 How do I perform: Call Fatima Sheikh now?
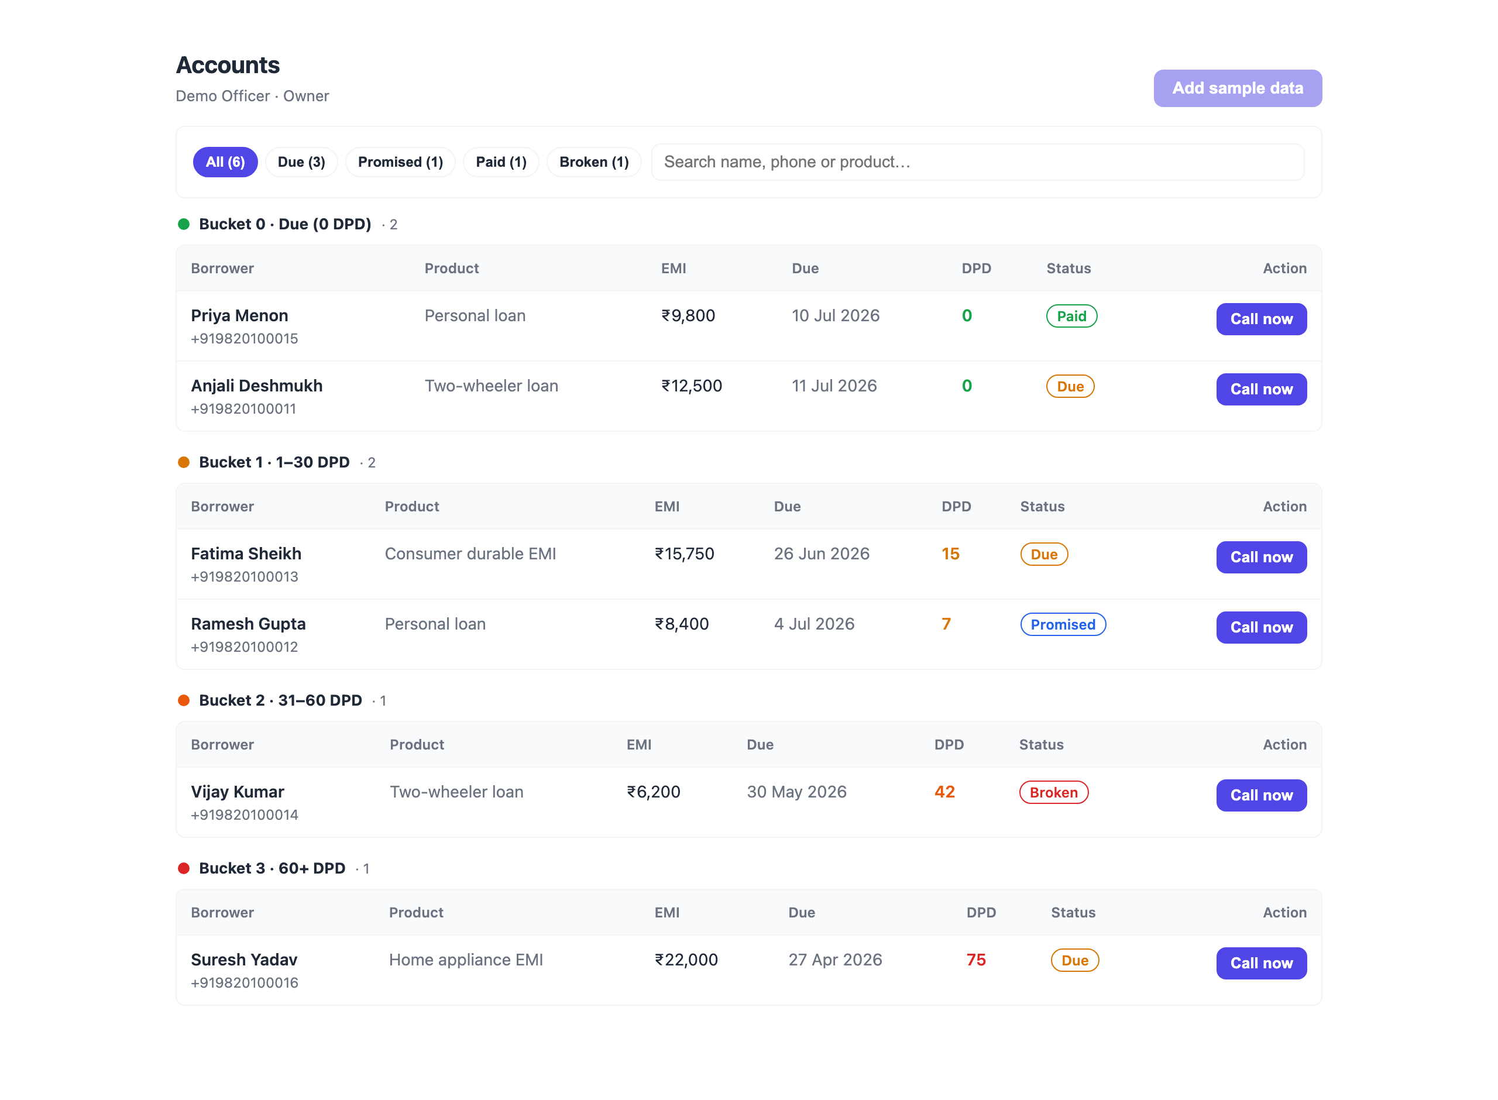(1261, 558)
